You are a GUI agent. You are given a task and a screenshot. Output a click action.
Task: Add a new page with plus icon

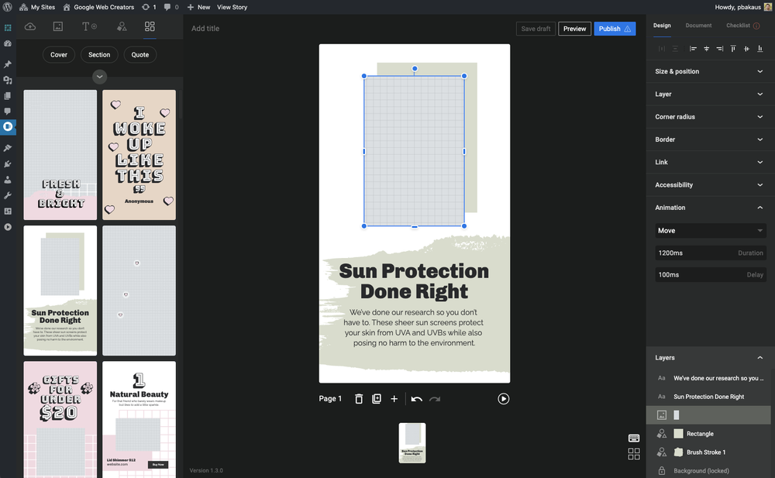pyautogui.click(x=394, y=399)
